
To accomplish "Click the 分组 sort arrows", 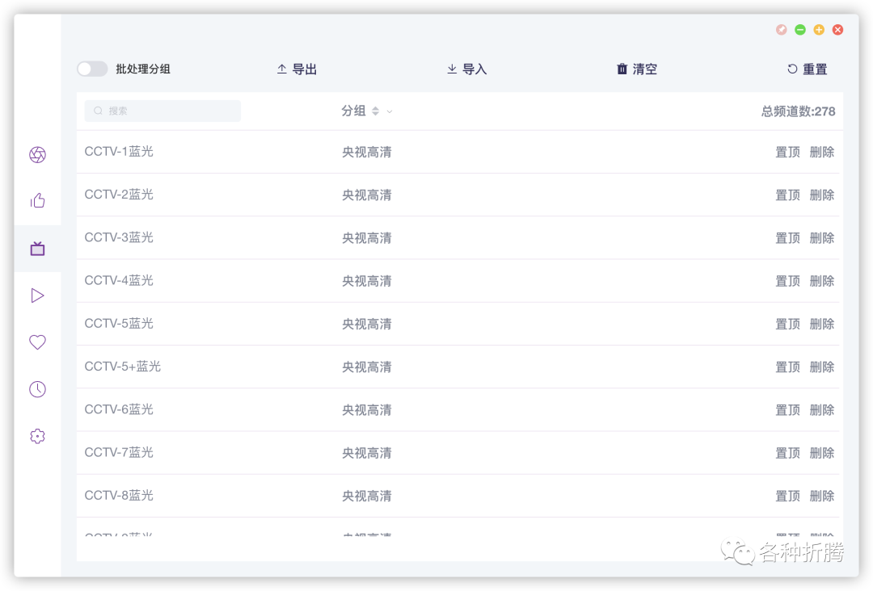I will point(377,111).
